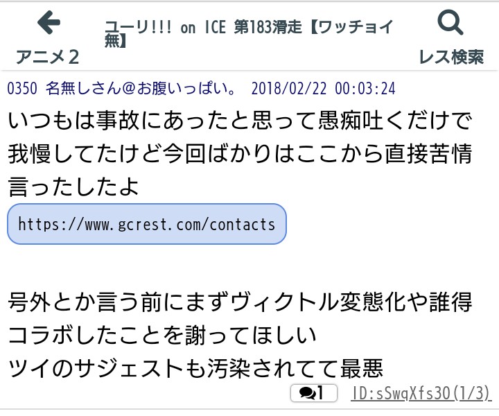Tap the line starting with 我慢してたけど
This screenshot has height=416, width=499.
[240, 154]
